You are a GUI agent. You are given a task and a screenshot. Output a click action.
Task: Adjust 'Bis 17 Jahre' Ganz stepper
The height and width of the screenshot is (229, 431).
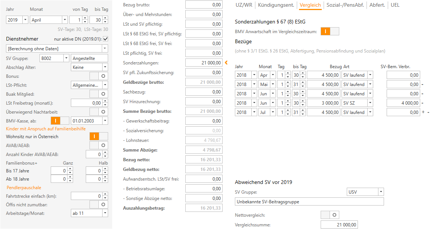point(70,171)
